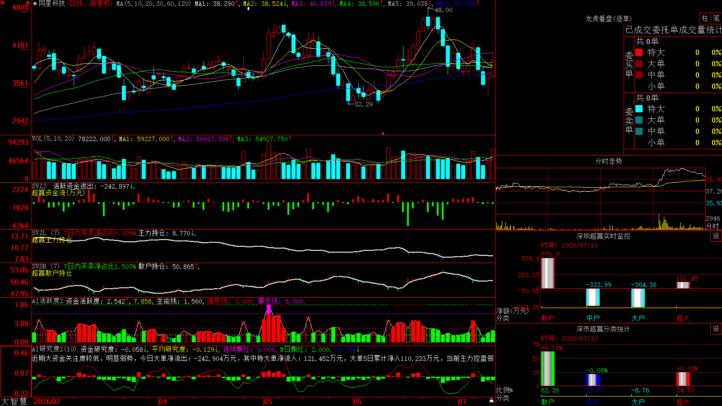This screenshot has width=722, height=406.
Task: Click the 深市超赢分类统计 panel title
Action: 603,329
